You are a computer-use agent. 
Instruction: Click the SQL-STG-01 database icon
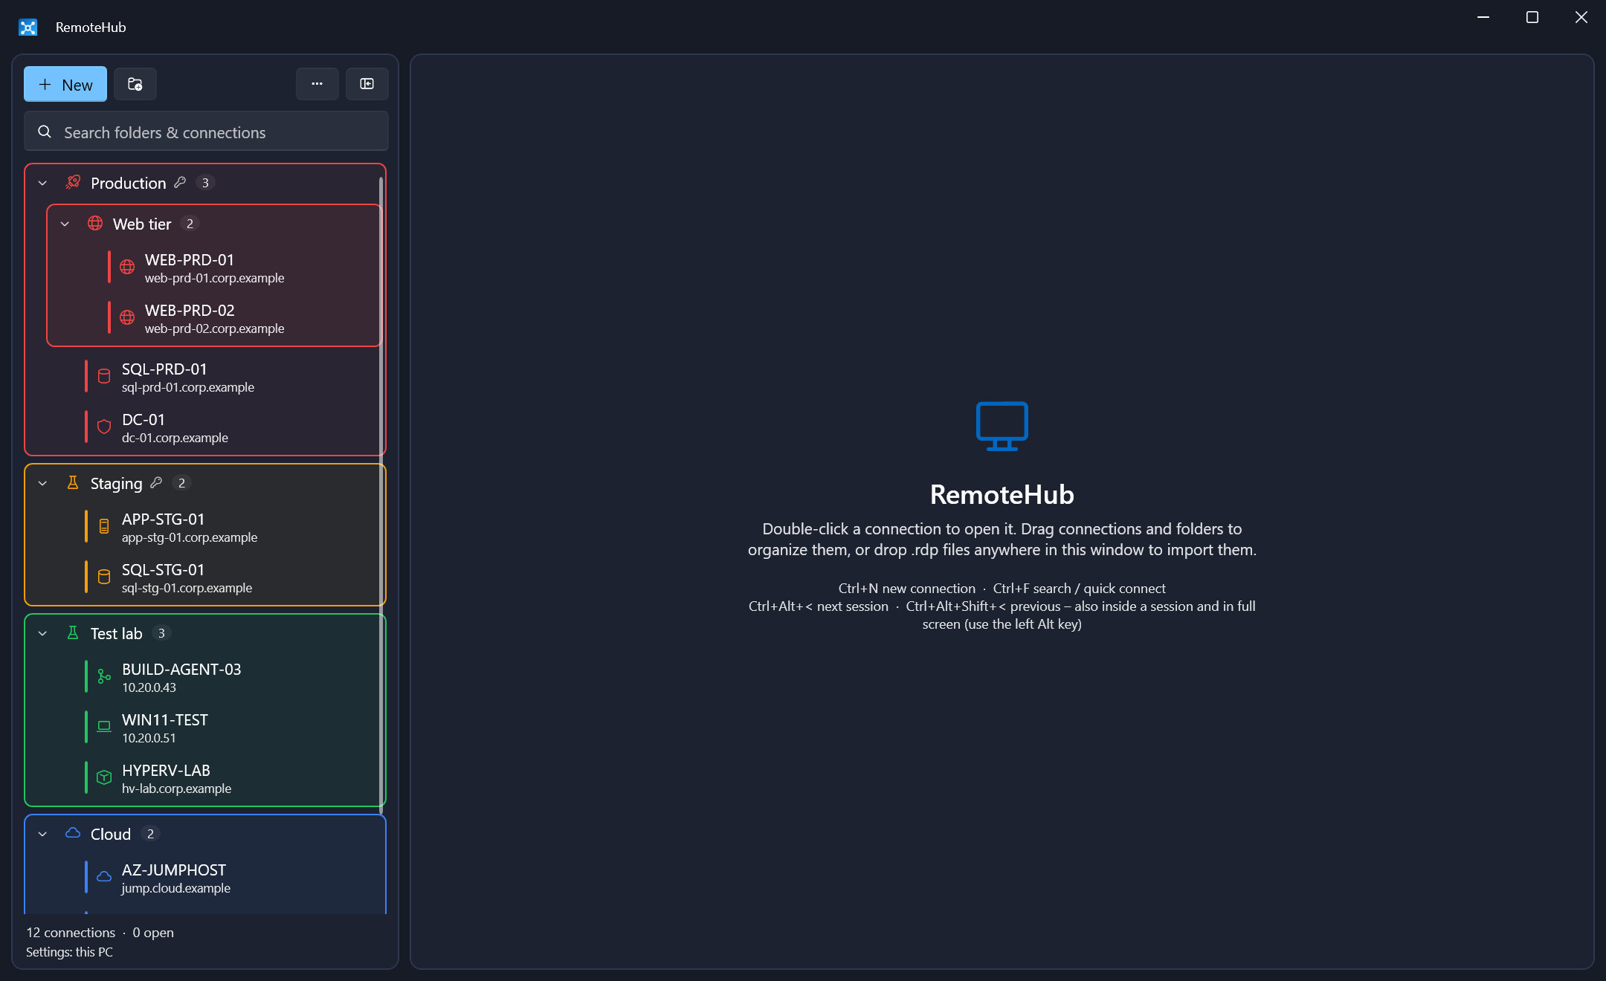pos(104,577)
